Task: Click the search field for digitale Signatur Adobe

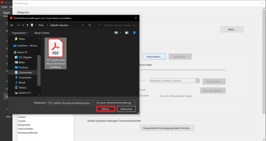Action: pos(116,25)
